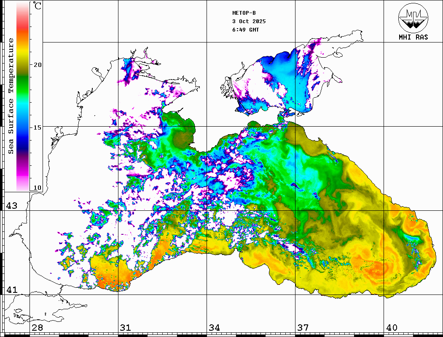Viewport: 443px width, 337px height.
Task: Click the °C unit symbol above the scale
Action: tap(38, 6)
